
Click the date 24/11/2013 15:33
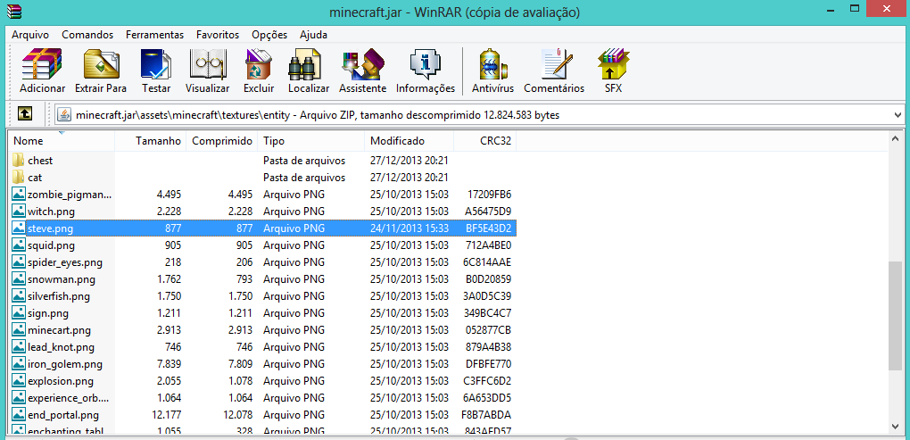409,228
